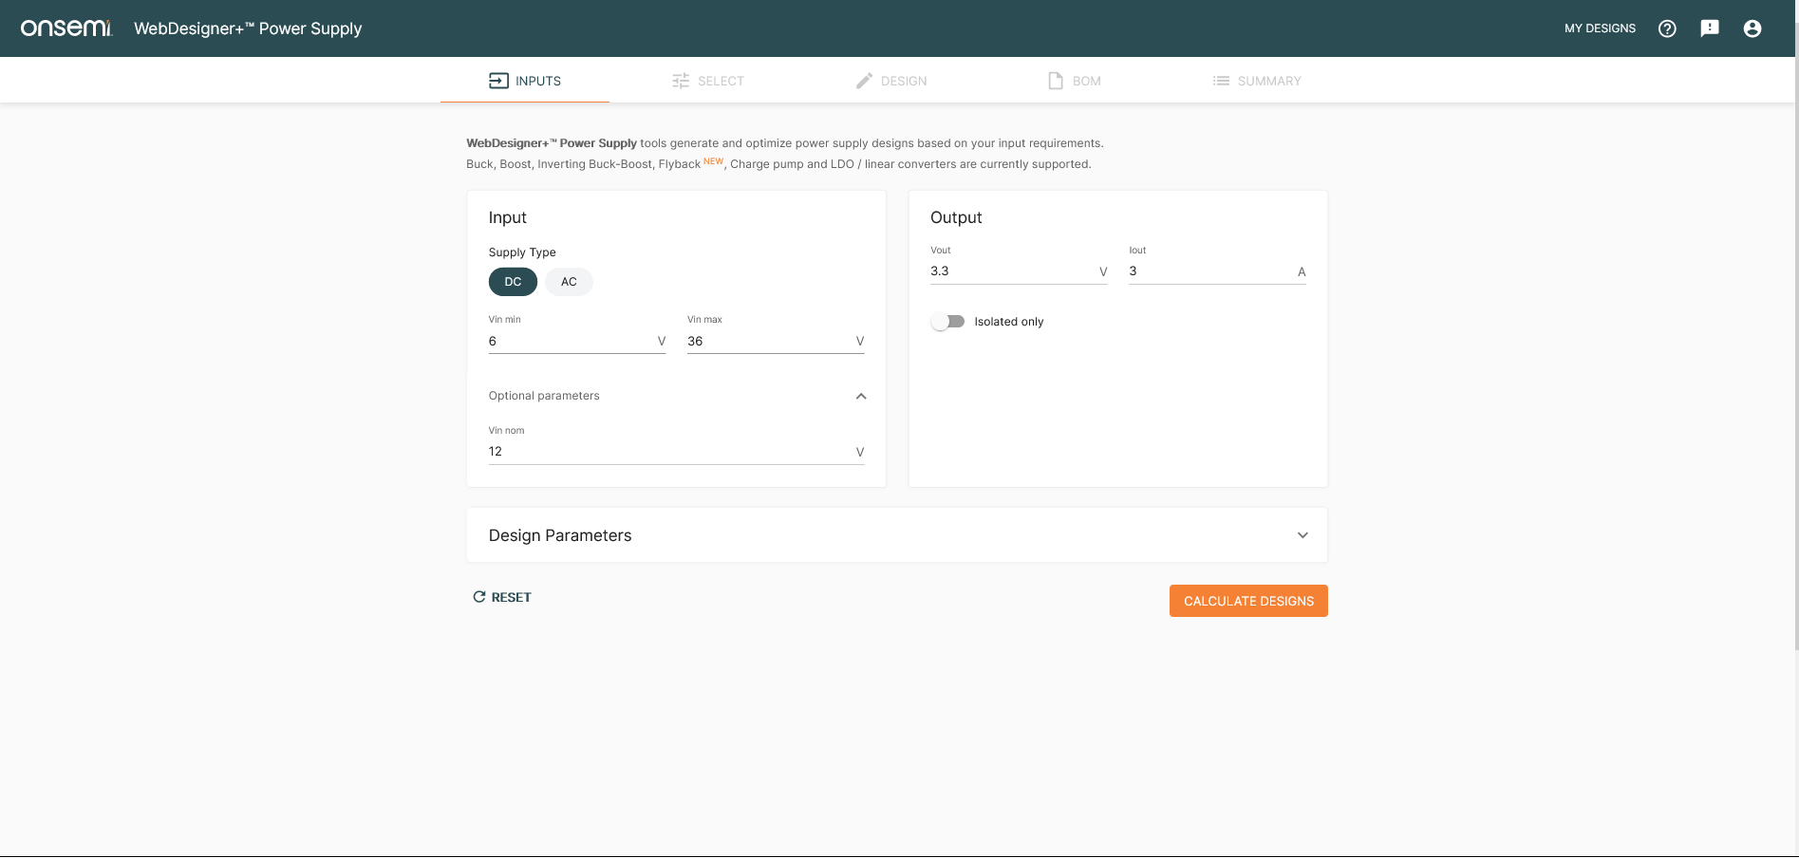The image size is (1799, 858).
Task: Switch to the Inputs tab
Action: pos(525,81)
